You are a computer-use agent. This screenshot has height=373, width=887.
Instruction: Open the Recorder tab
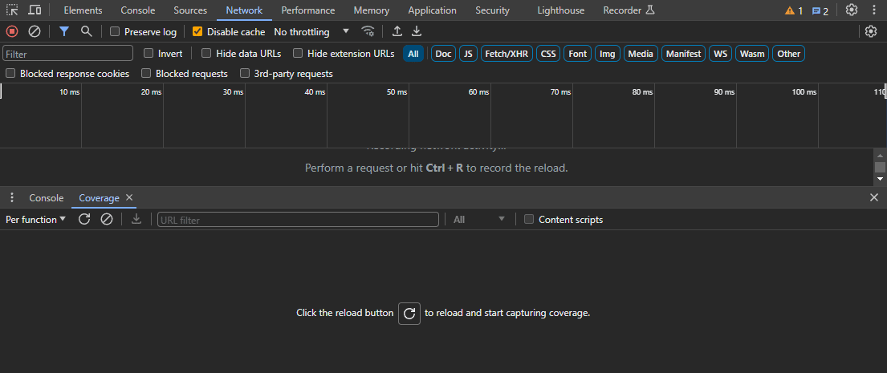(x=629, y=10)
